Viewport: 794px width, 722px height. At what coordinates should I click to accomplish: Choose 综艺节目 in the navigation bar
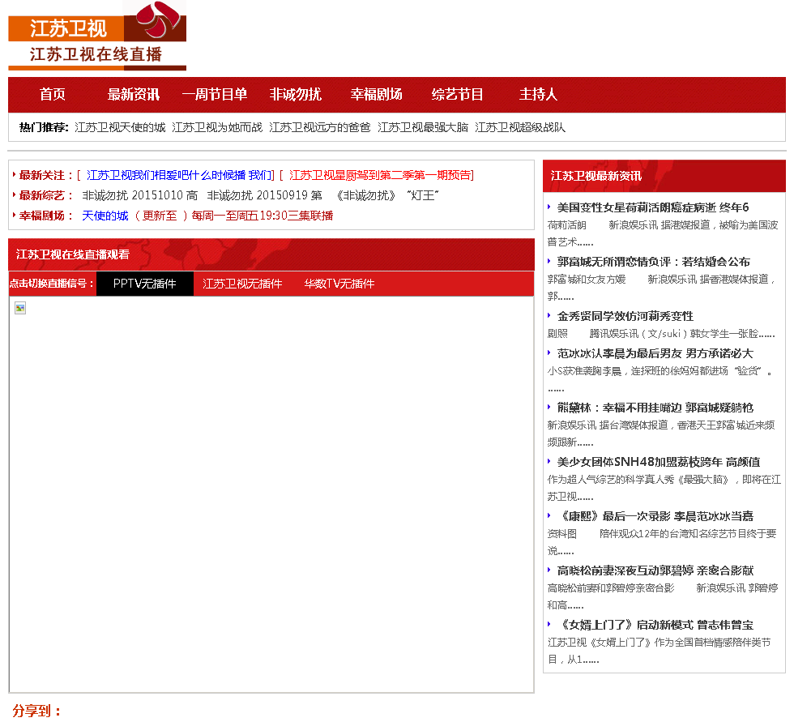click(457, 94)
